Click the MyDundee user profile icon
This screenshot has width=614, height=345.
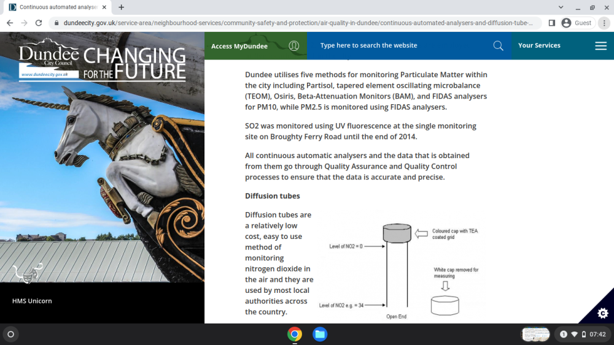coord(293,46)
